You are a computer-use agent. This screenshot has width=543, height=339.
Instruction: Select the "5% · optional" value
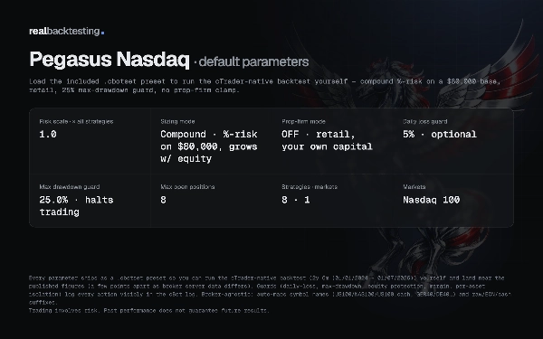click(440, 134)
